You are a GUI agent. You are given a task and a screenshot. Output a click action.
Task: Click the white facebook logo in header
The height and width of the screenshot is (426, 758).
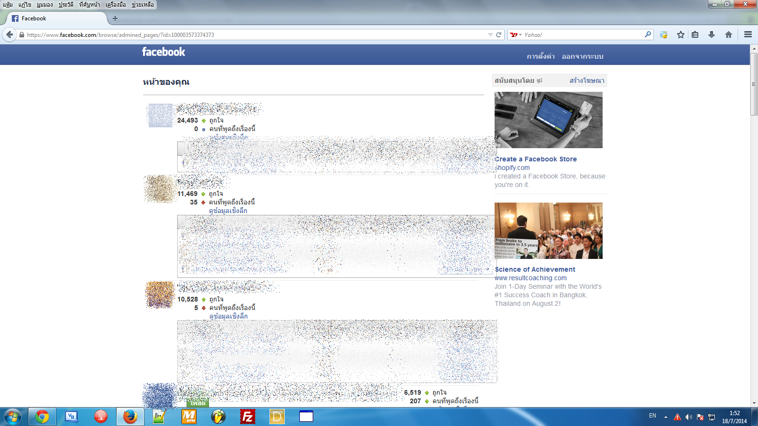(163, 52)
